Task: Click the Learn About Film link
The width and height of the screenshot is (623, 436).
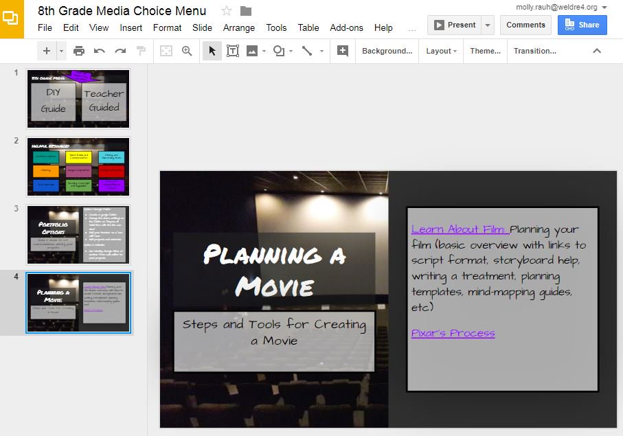Action: 459,229
